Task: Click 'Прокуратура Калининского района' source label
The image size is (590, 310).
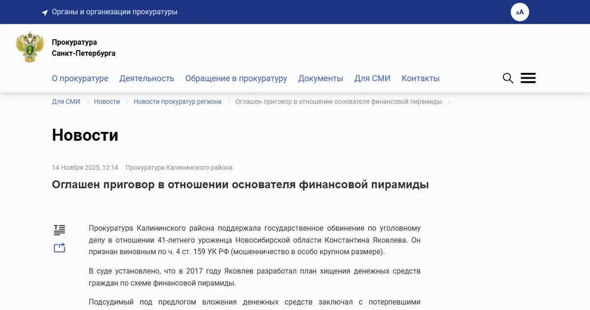Action: coord(179,167)
